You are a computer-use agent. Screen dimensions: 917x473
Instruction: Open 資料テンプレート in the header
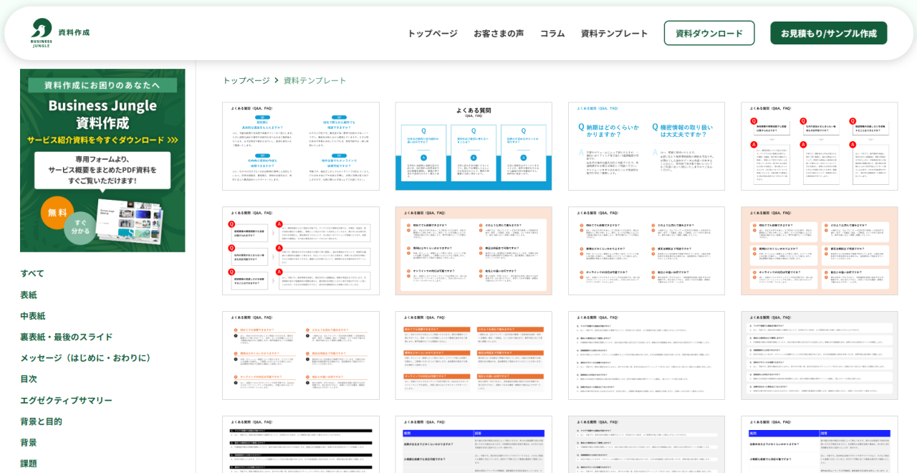(x=614, y=33)
